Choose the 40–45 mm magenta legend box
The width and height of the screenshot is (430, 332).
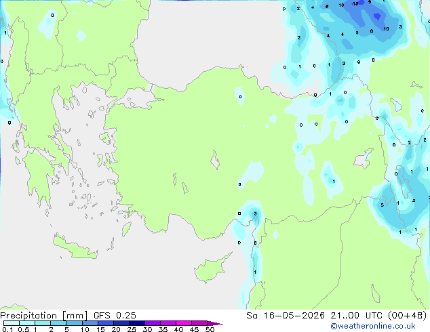click(184, 323)
